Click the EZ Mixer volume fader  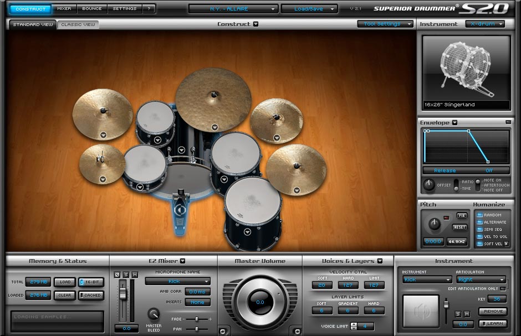[123, 293]
